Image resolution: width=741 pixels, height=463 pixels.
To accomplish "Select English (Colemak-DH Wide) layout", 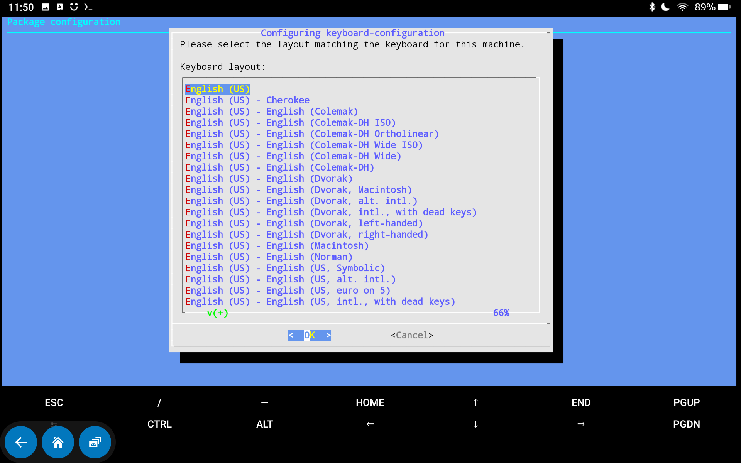I will (293, 156).
